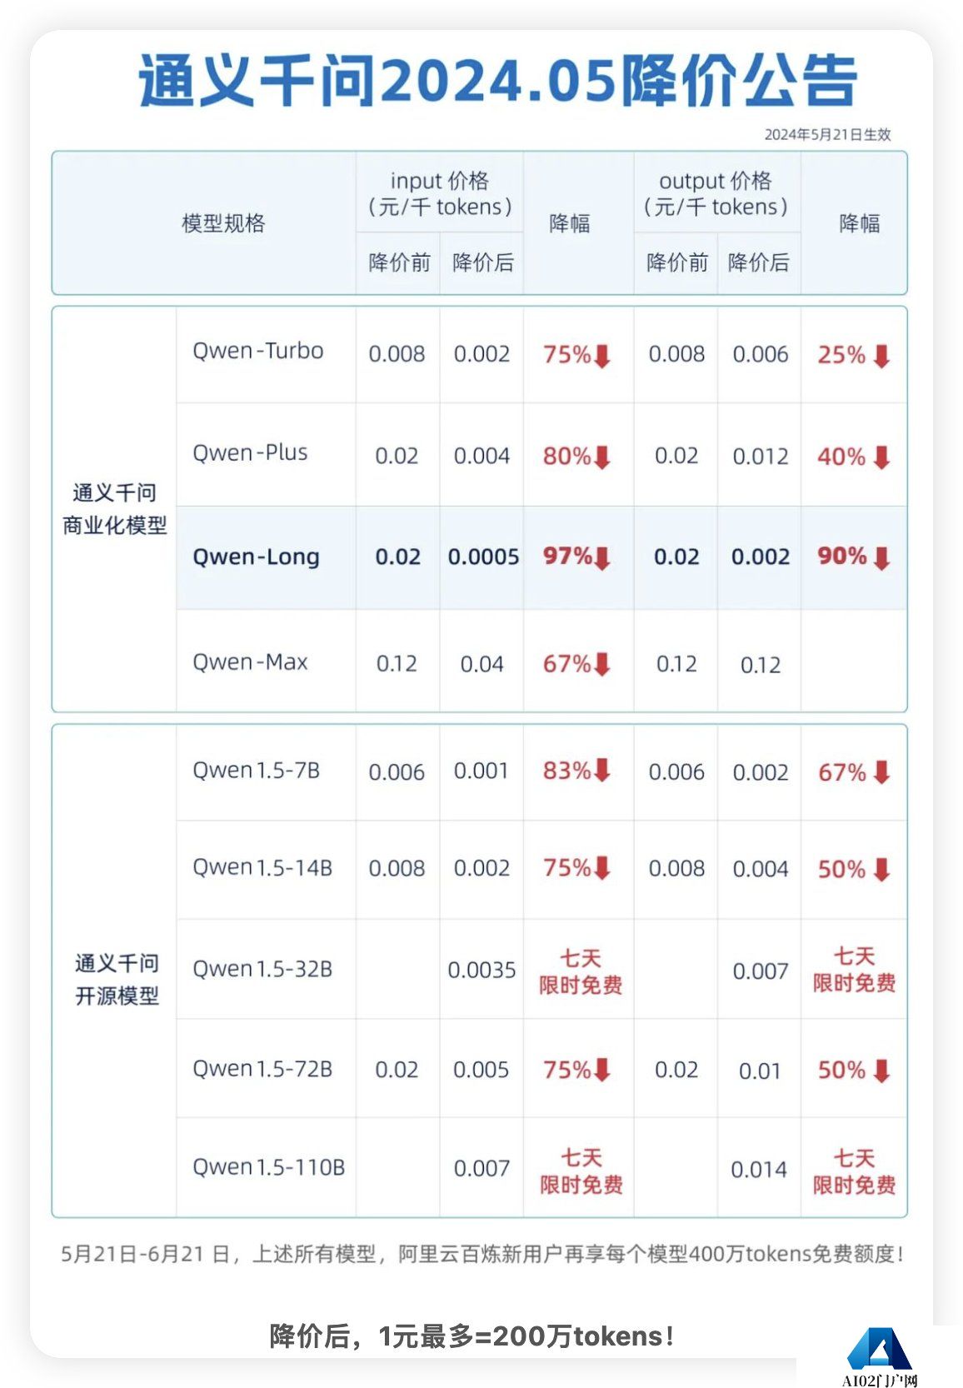Click the 0.0005 price for Qwen-Long

pyautogui.click(x=483, y=557)
